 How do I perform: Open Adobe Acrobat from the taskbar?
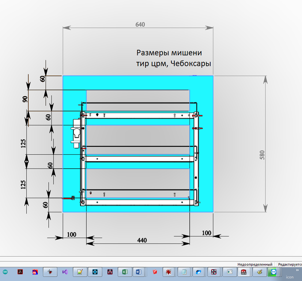(x=20, y=272)
